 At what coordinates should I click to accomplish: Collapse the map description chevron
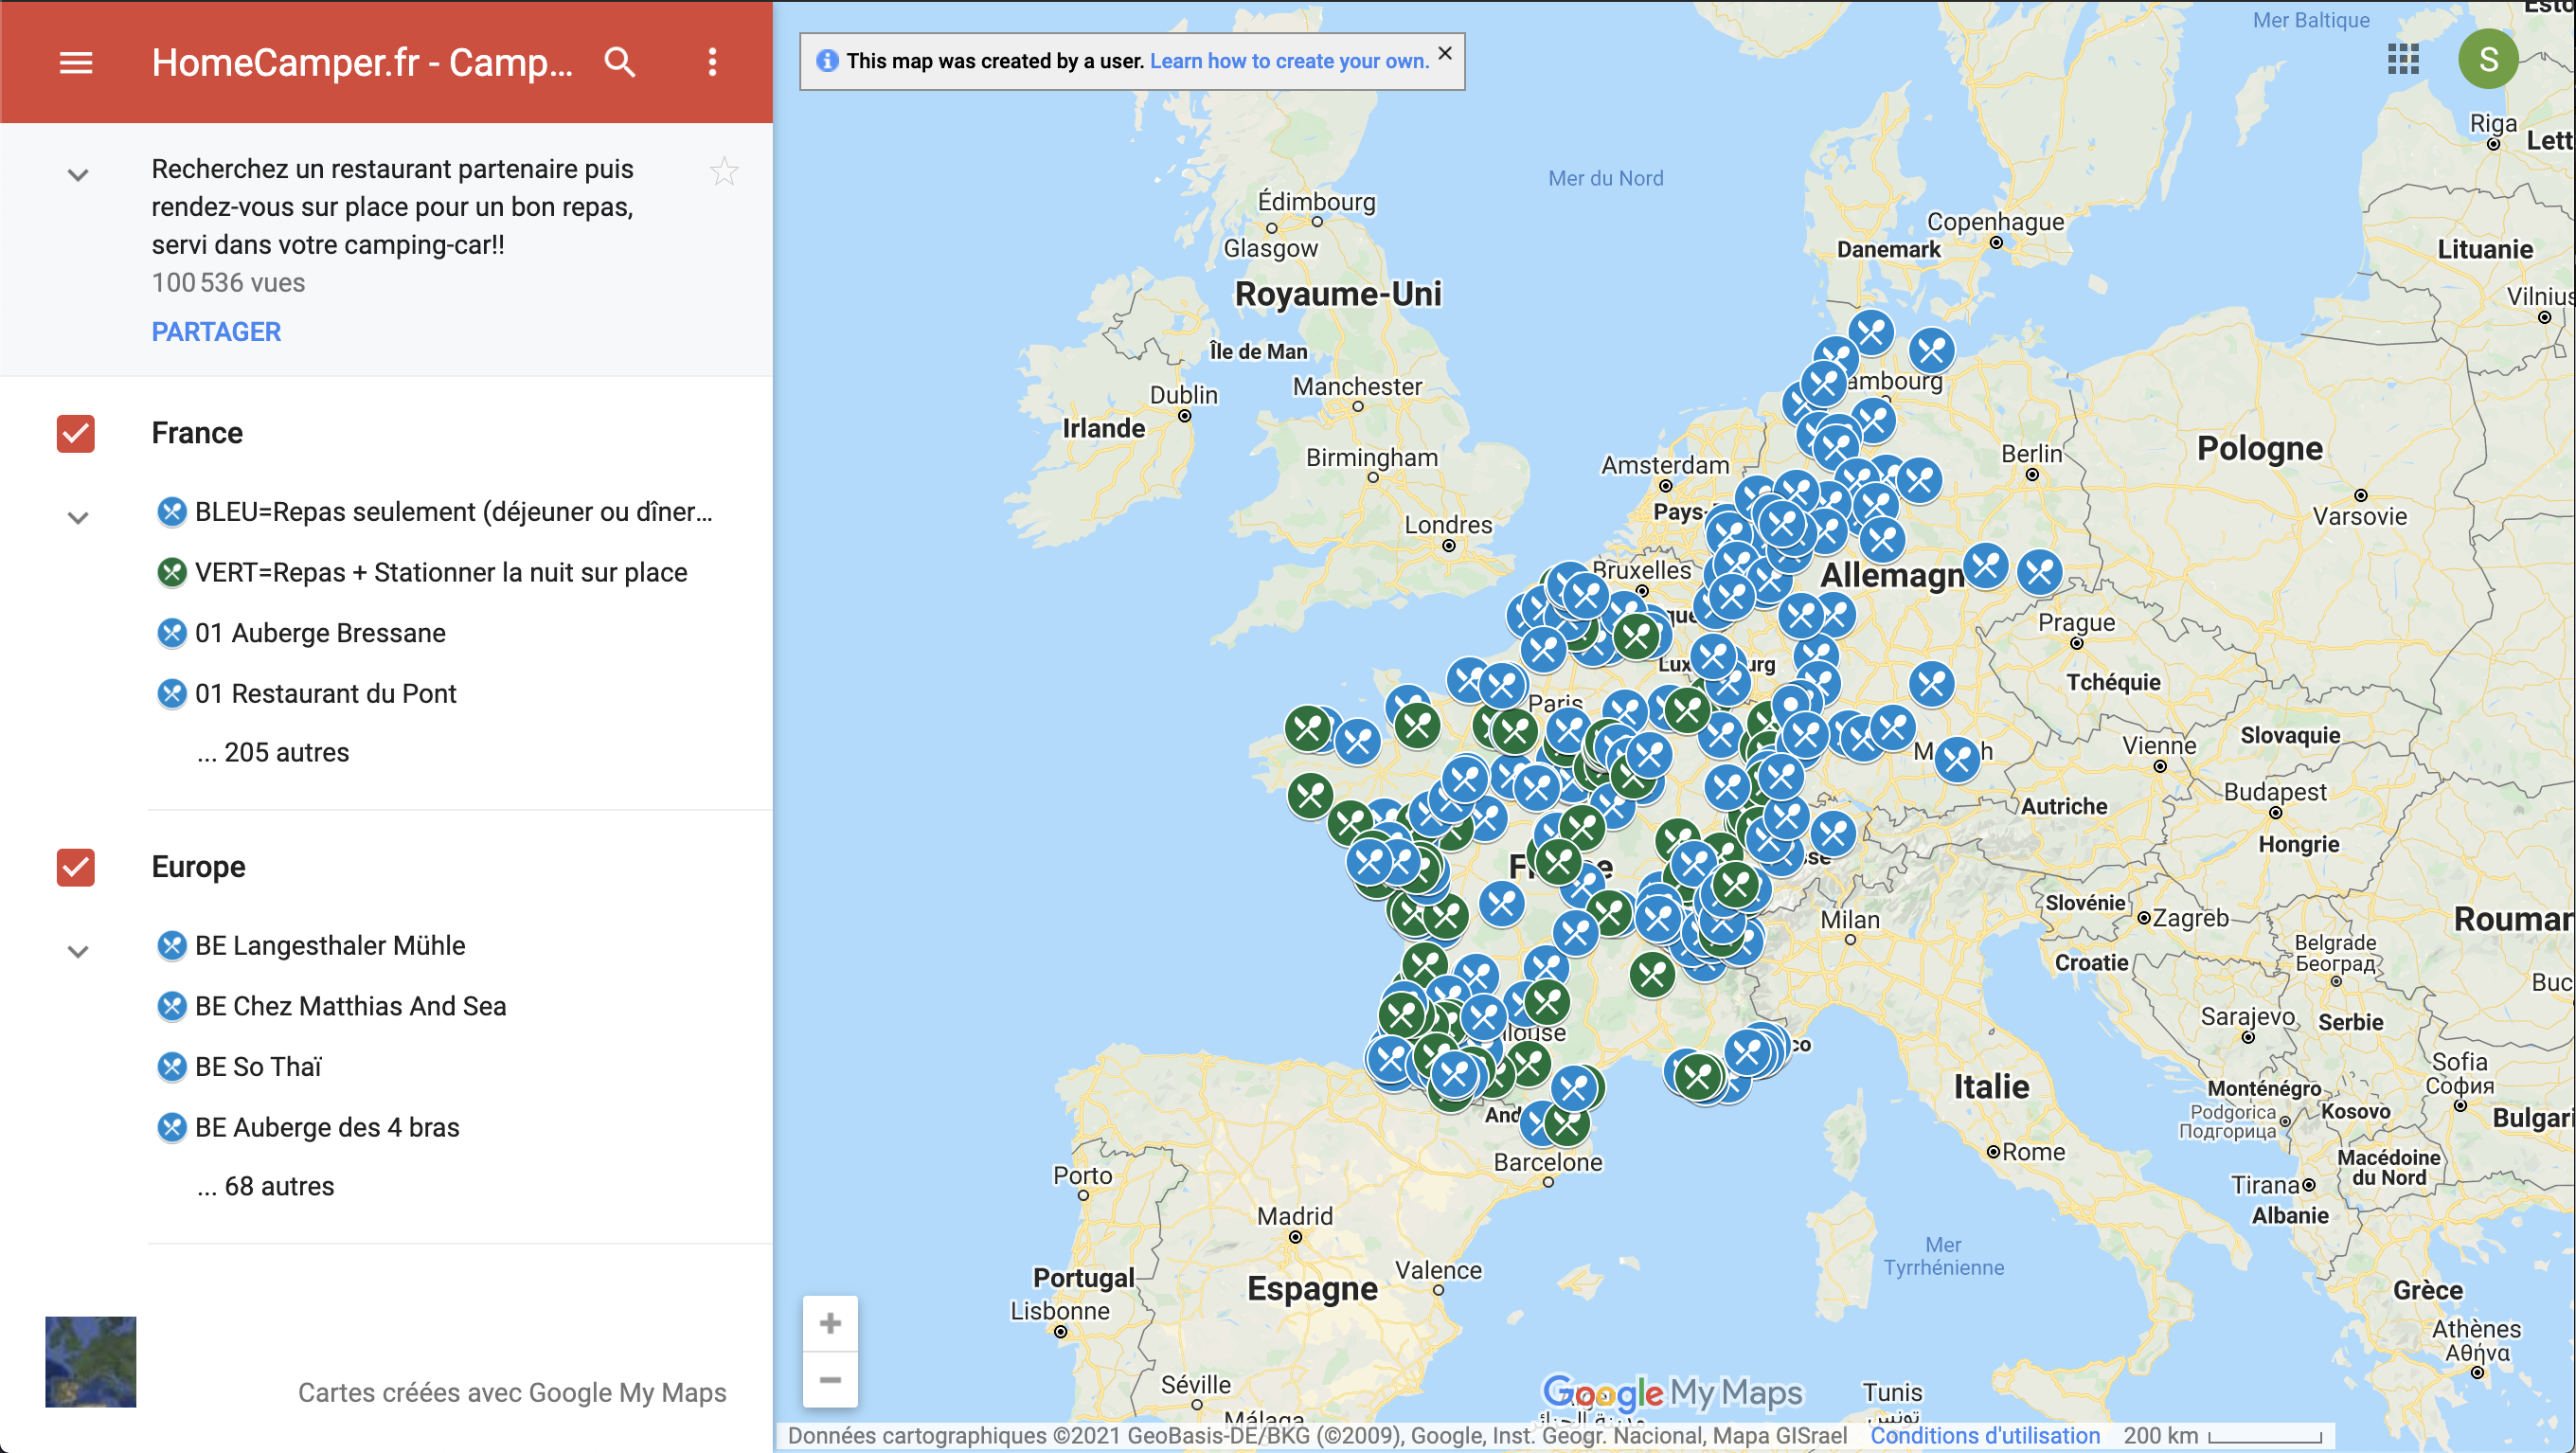tap(78, 175)
